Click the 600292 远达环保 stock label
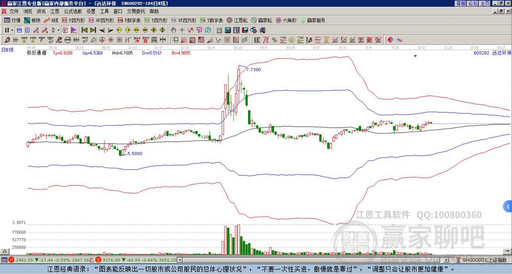Image resolution: width=512 pixels, height=274 pixels. [492, 53]
